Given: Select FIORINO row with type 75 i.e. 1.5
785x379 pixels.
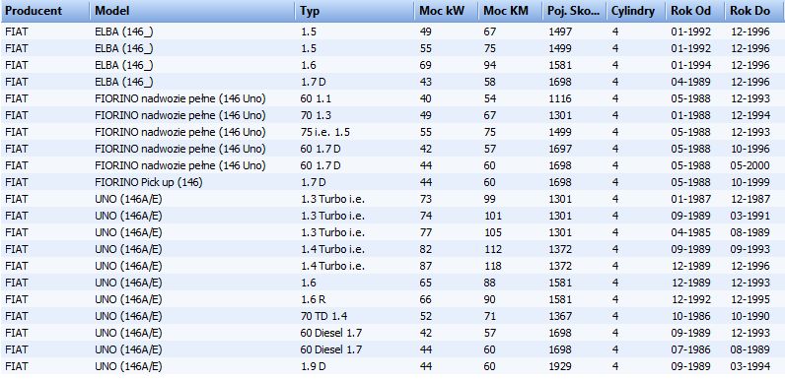Looking at the screenshot, I should pos(392,132).
